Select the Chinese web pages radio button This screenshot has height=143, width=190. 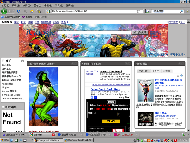coord(80,37)
